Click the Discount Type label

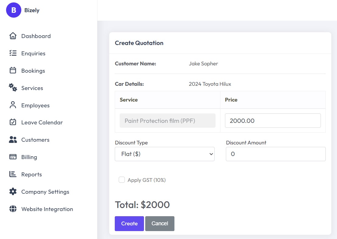tap(131, 143)
